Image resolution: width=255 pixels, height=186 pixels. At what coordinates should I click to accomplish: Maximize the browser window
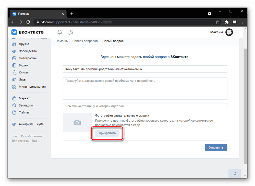coord(231,11)
